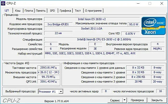Select the x 26.0 ( 12 - 34 ) multiplier
168x104 pixels.
tap(49, 72)
